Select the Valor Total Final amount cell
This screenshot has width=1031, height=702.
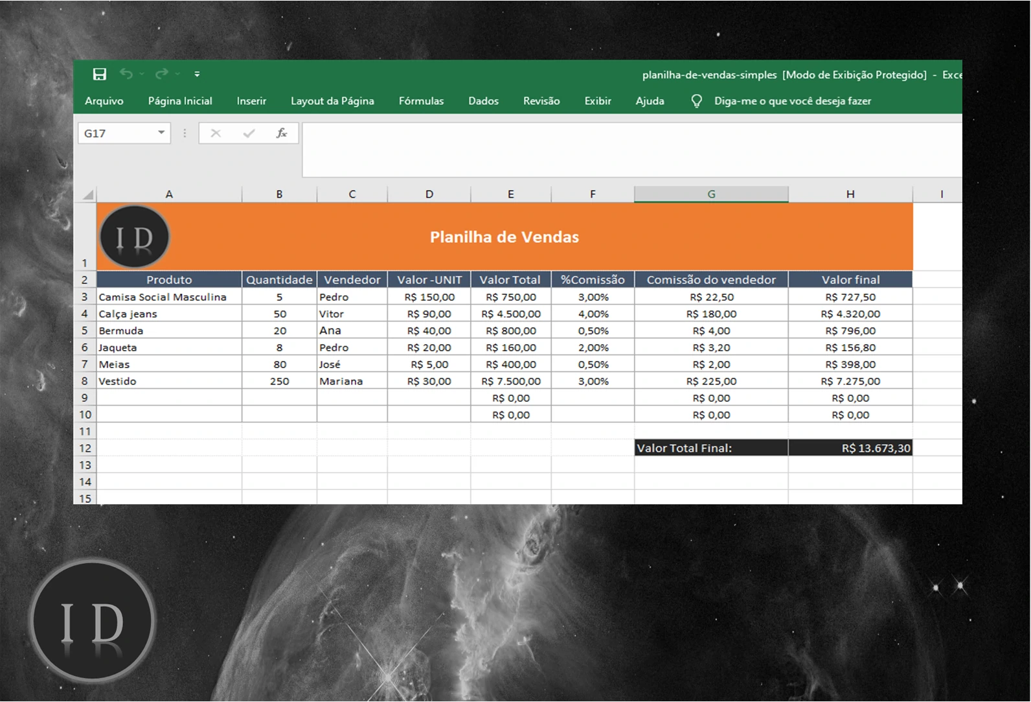tap(850, 448)
